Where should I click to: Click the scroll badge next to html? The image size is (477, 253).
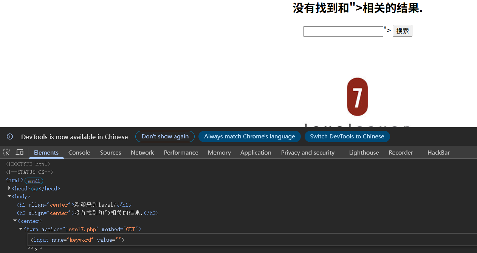[x=34, y=181]
